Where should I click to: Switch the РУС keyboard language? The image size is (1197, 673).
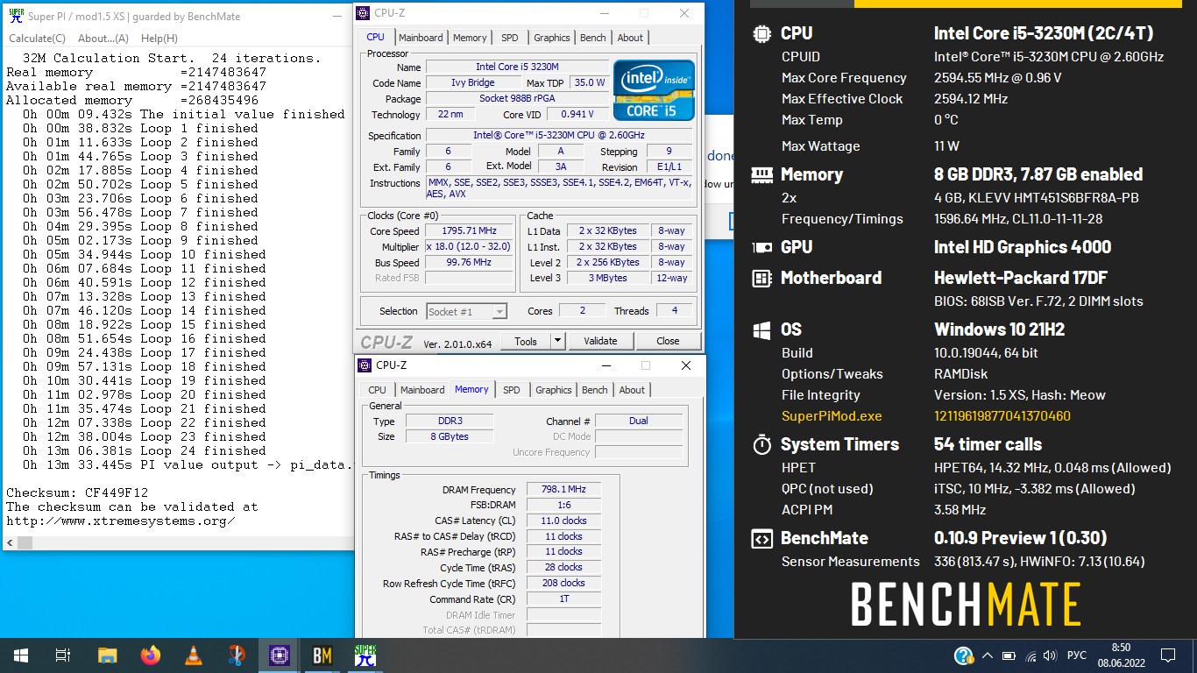point(1076,655)
